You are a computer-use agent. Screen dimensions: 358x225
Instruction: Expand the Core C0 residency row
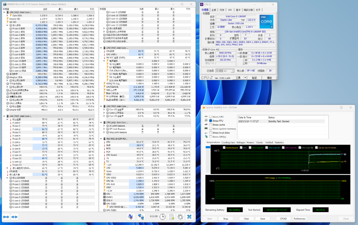coord(104,110)
